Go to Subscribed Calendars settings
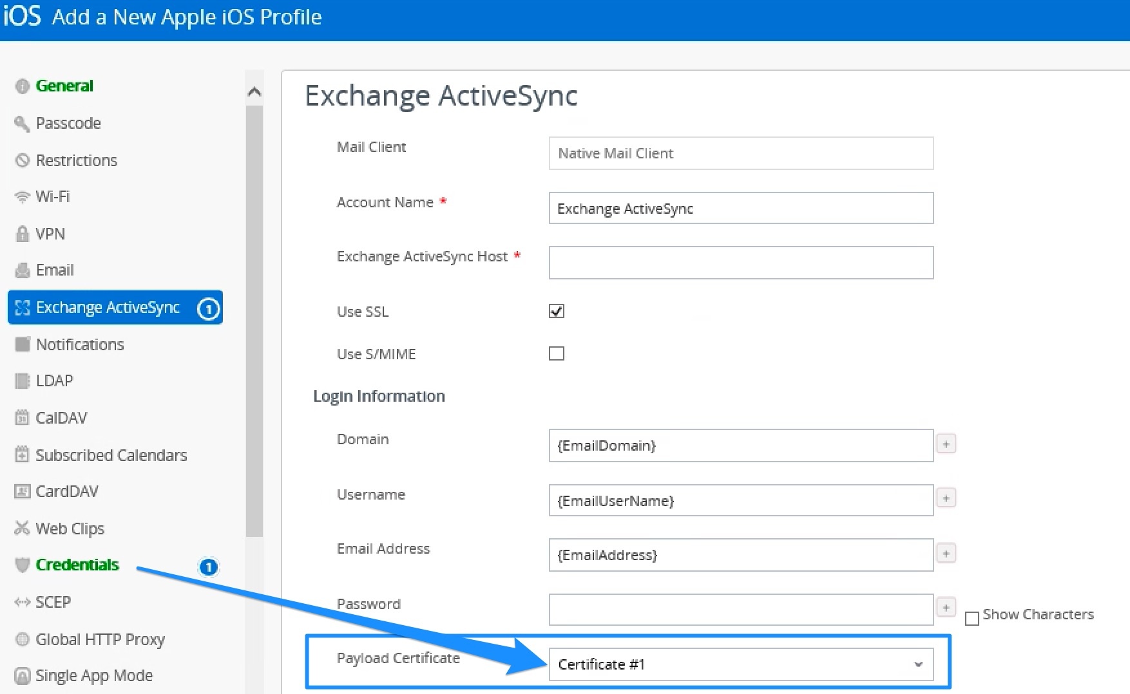Viewport: 1130px width, 694px height. coord(111,455)
